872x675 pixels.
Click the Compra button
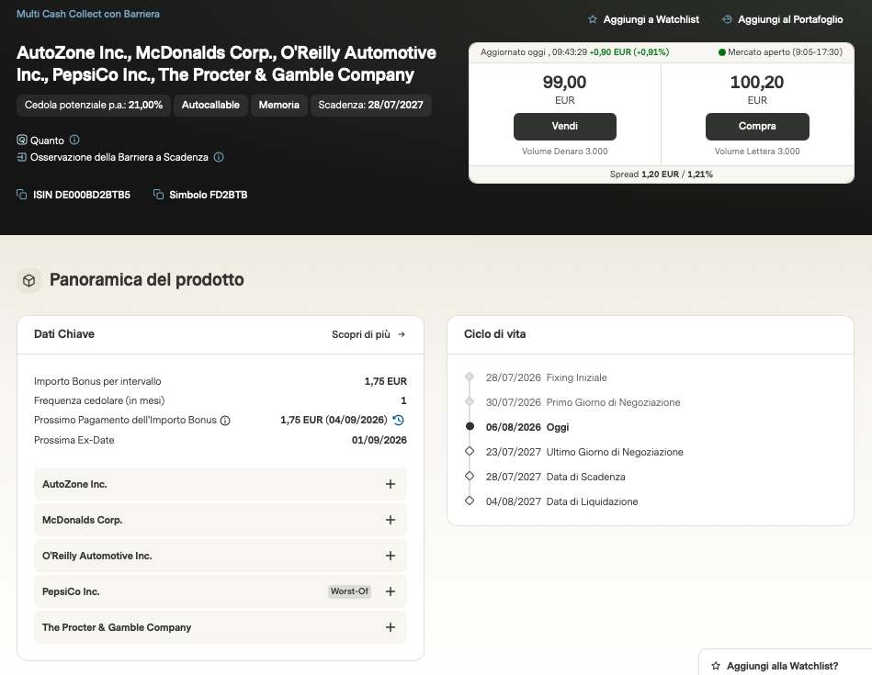coord(757,126)
